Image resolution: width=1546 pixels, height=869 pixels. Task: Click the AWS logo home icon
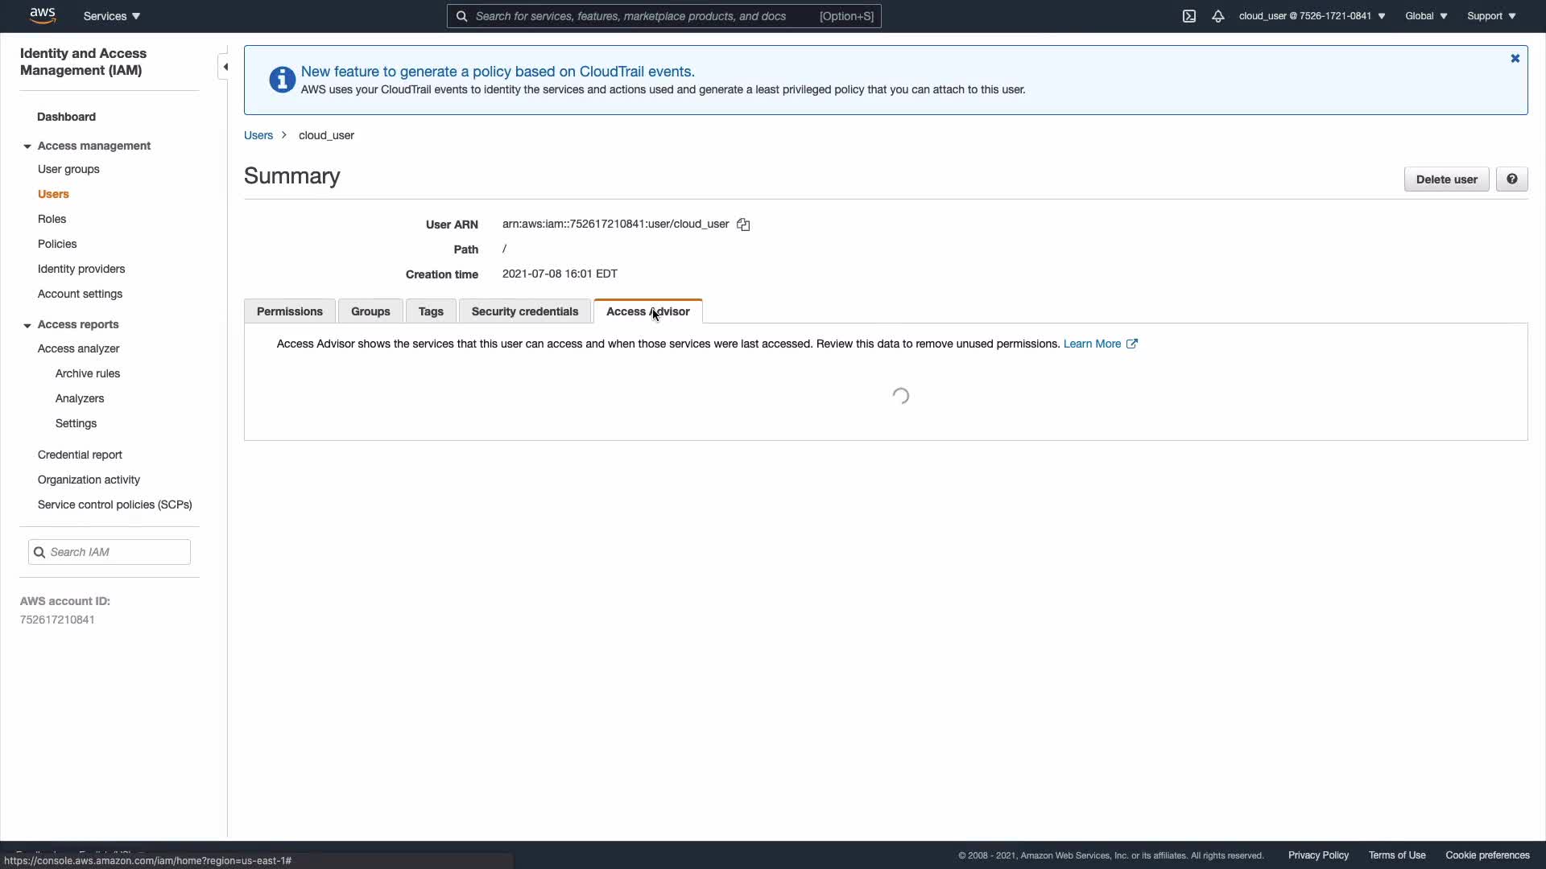click(x=42, y=15)
